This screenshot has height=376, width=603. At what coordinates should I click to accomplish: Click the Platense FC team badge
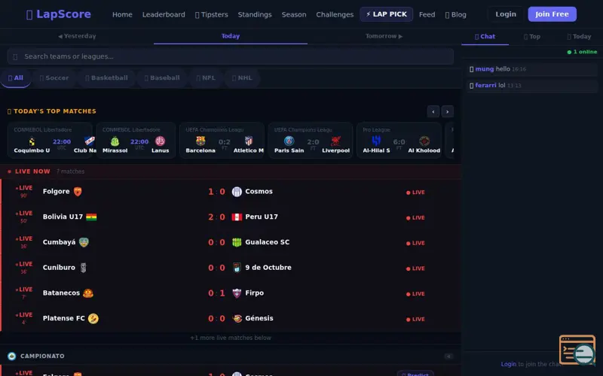pyautogui.click(x=93, y=318)
